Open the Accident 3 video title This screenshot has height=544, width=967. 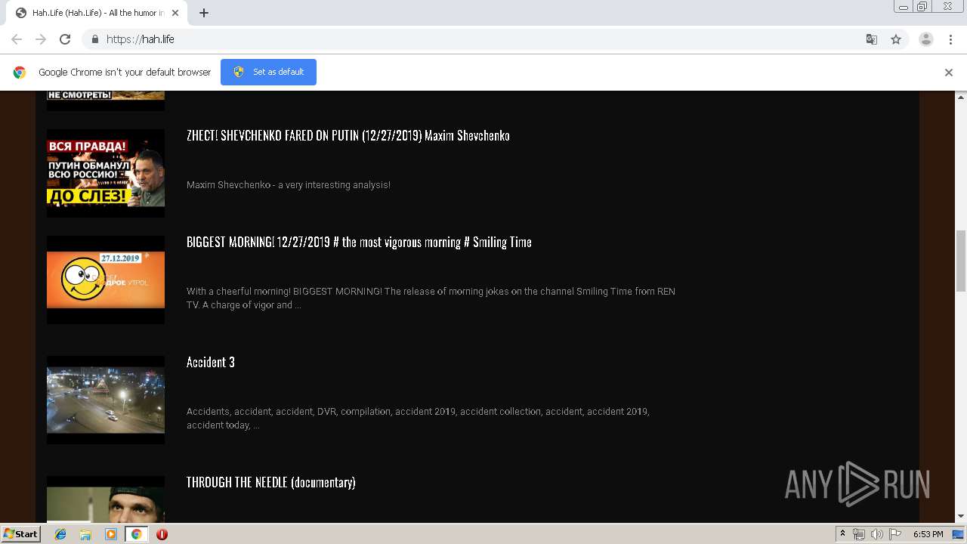211,363
